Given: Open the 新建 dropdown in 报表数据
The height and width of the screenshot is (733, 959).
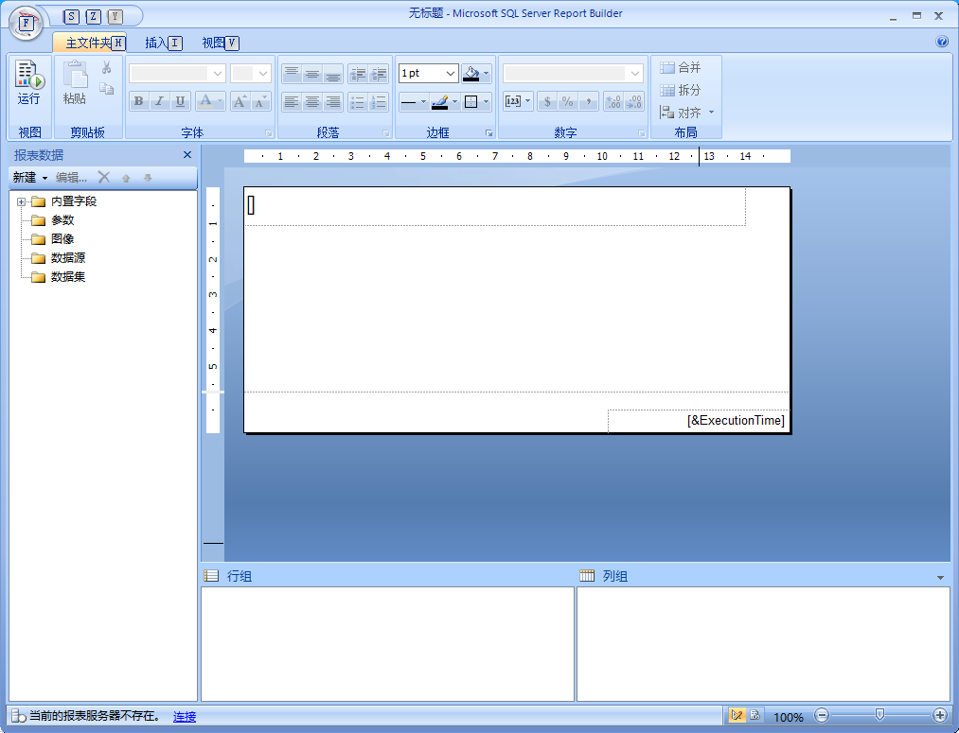Looking at the screenshot, I should 30,178.
